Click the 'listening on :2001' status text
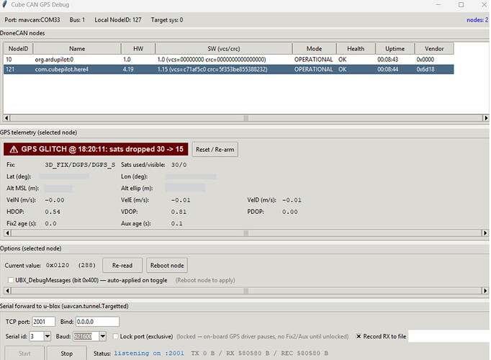 pyautogui.click(x=149, y=354)
